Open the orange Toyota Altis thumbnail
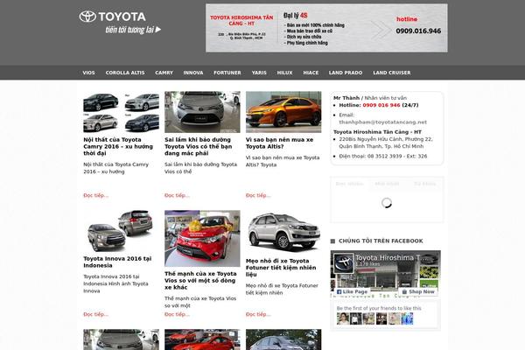525x350 pixels. [x=283, y=112]
